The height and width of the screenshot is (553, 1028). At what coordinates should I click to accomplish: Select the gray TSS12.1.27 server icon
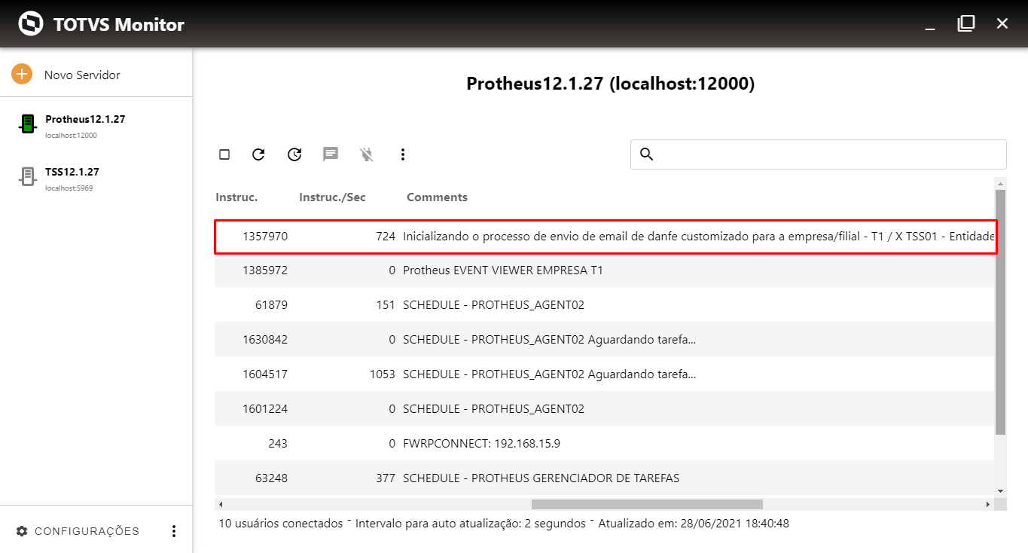[x=28, y=177]
